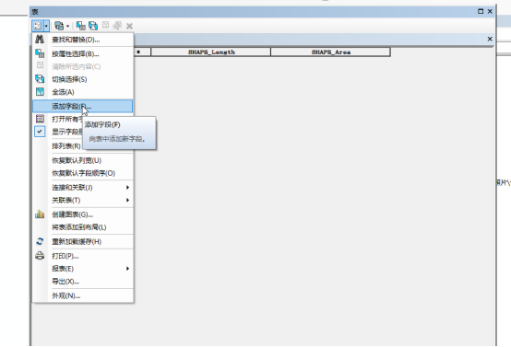Viewport: 511px width, 347px height.
Task: Maximize the 表 window
Action: pyautogui.click(x=481, y=11)
